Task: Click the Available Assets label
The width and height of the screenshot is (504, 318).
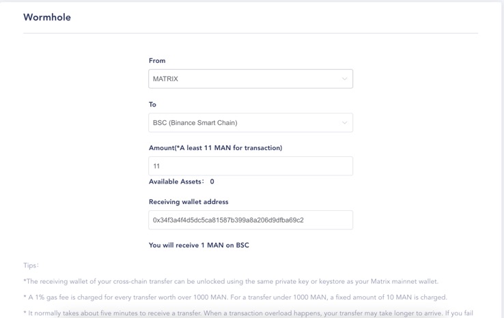Action: 176,182
